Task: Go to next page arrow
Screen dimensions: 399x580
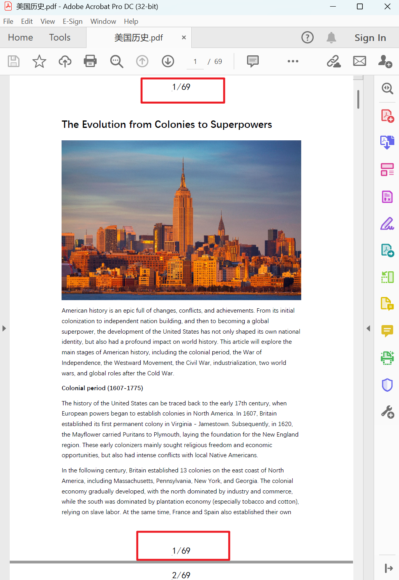Action: coord(168,61)
